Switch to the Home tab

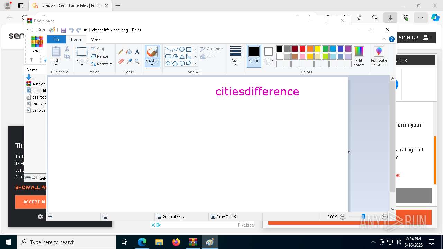76,39
